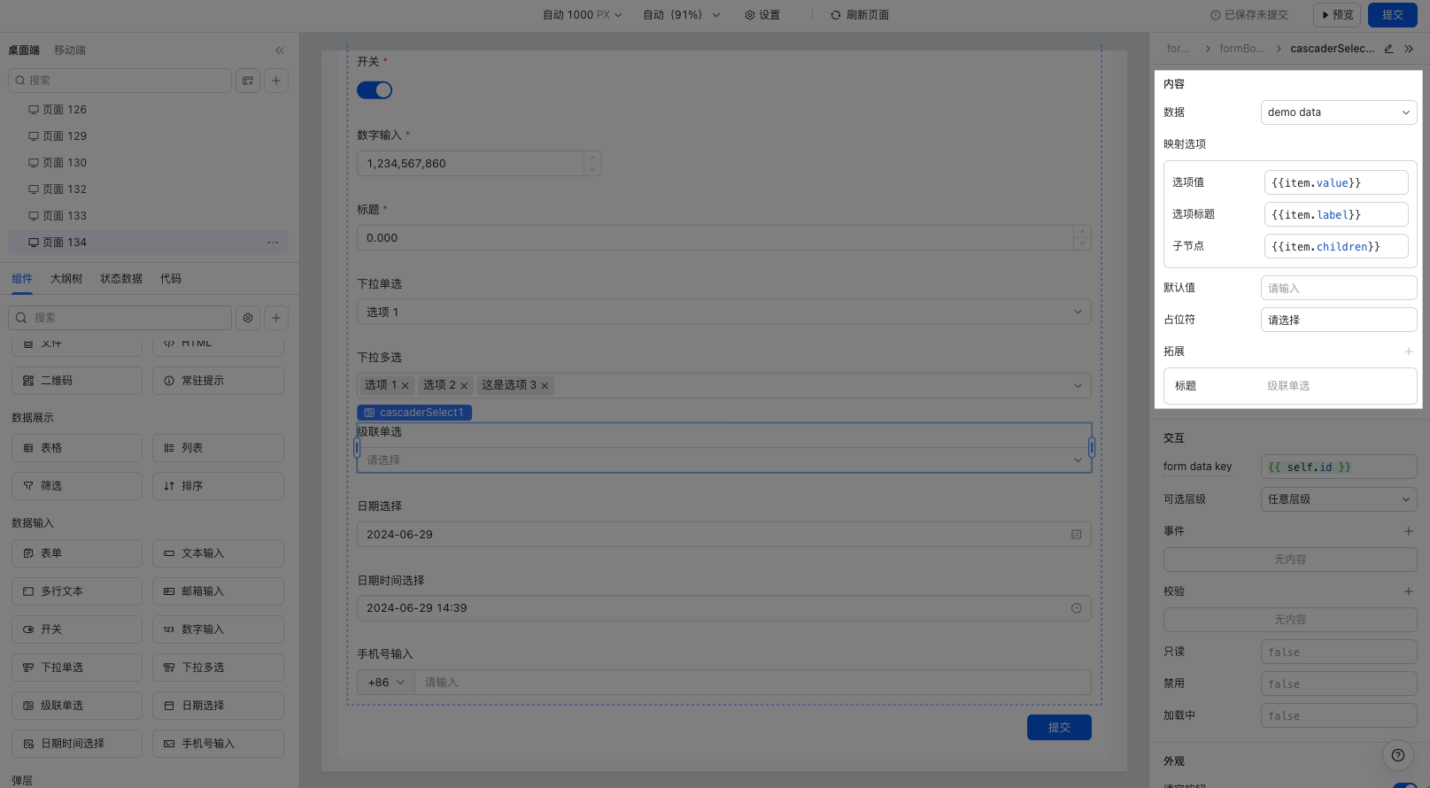Toggle the 开关 switch in form

coord(375,90)
